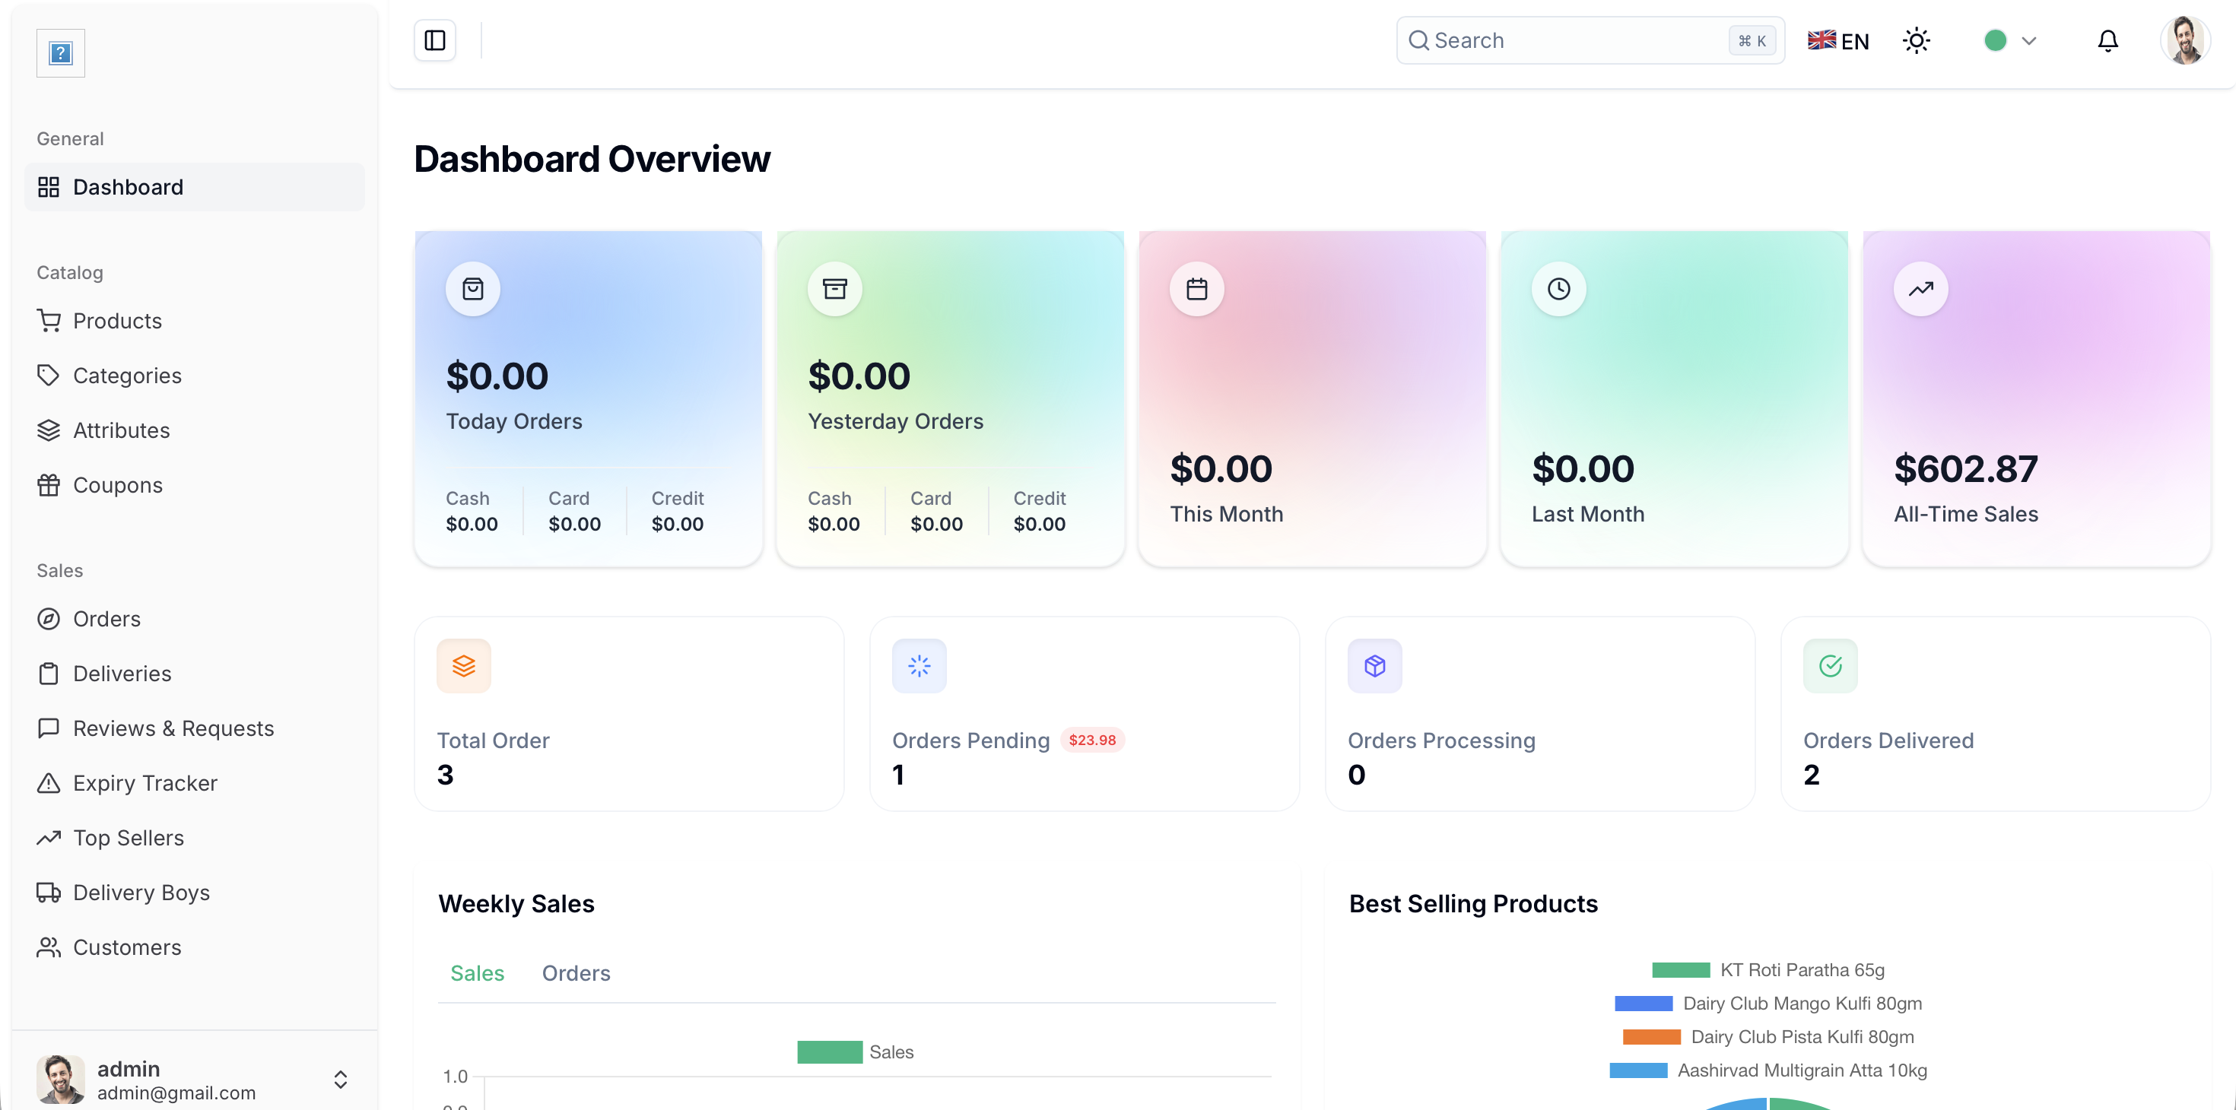Click the $23.98 pending badge
The width and height of the screenshot is (2236, 1110).
(1092, 740)
